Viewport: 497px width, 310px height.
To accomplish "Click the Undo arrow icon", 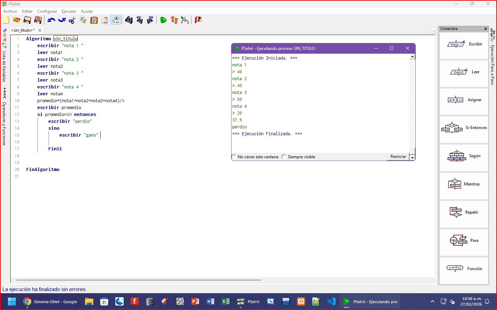I will click(51, 20).
